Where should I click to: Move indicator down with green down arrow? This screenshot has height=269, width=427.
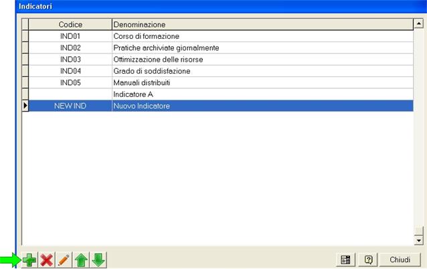(98, 260)
